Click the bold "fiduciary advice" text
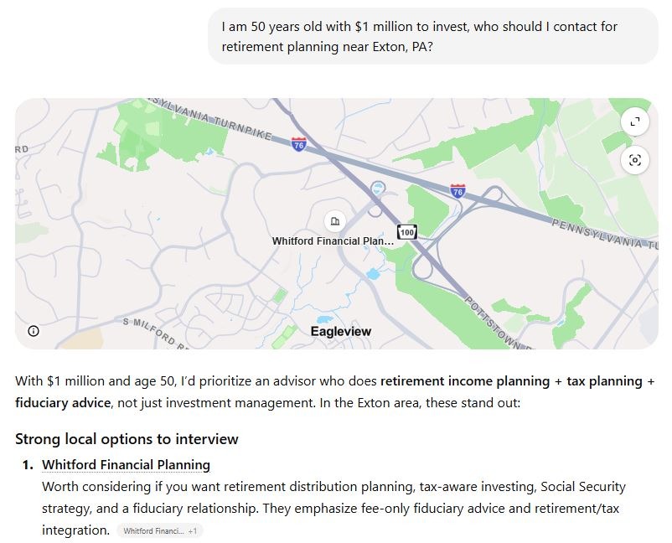The width and height of the screenshot is (672, 543). click(63, 402)
